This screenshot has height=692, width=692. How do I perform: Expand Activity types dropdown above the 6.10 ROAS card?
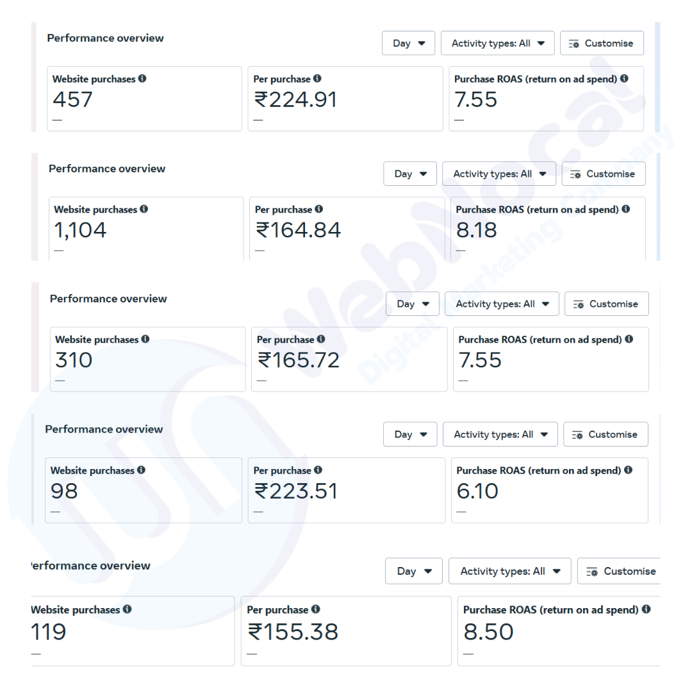coord(500,434)
